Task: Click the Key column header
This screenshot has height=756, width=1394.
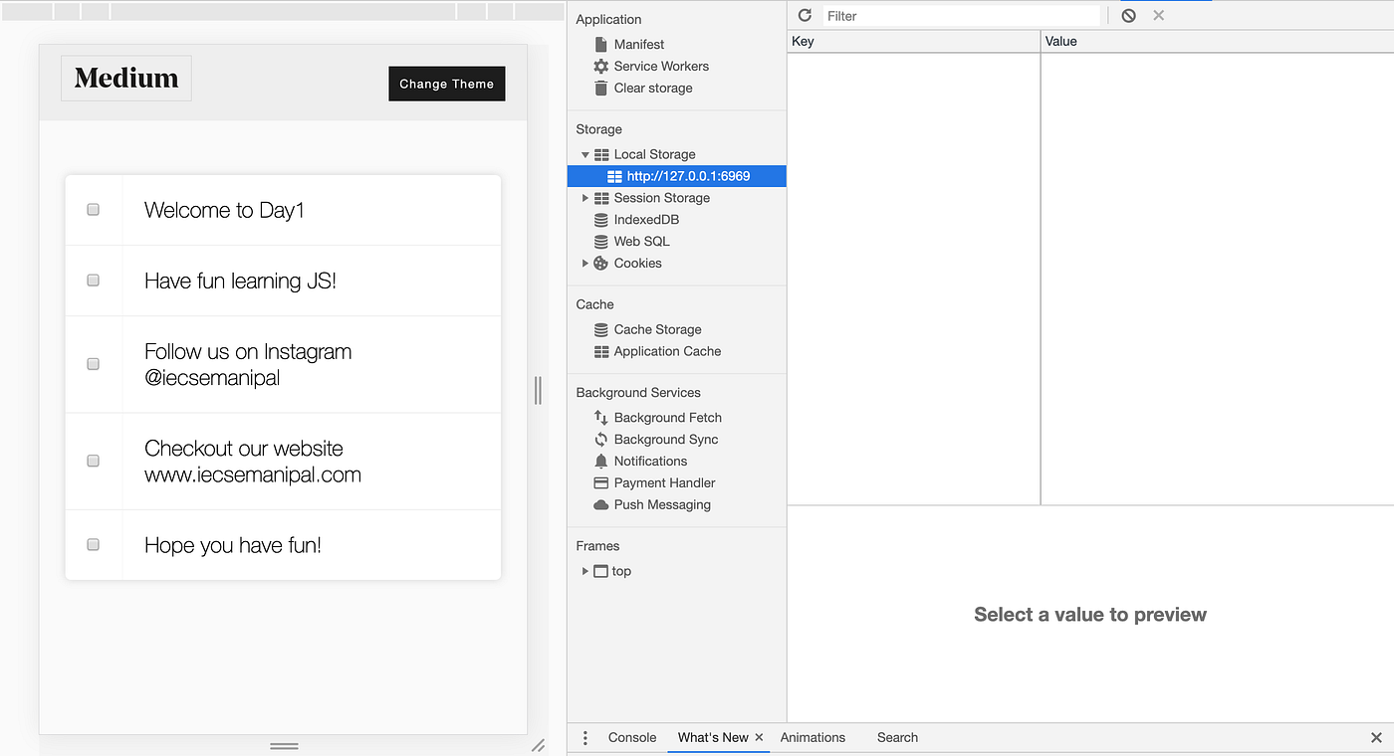Action: (x=913, y=42)
